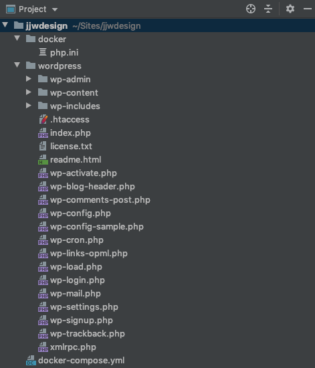
Task: Select readme.html file name
Action: (76, 160)
